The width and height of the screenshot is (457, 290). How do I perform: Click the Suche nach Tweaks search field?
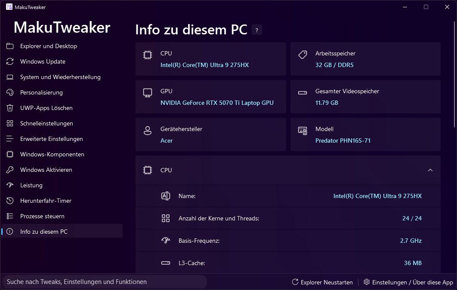pyautogui.click(x=105, y=282)
